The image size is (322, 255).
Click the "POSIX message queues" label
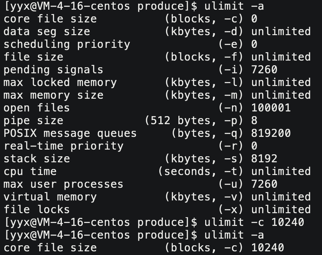coord(70,133)
